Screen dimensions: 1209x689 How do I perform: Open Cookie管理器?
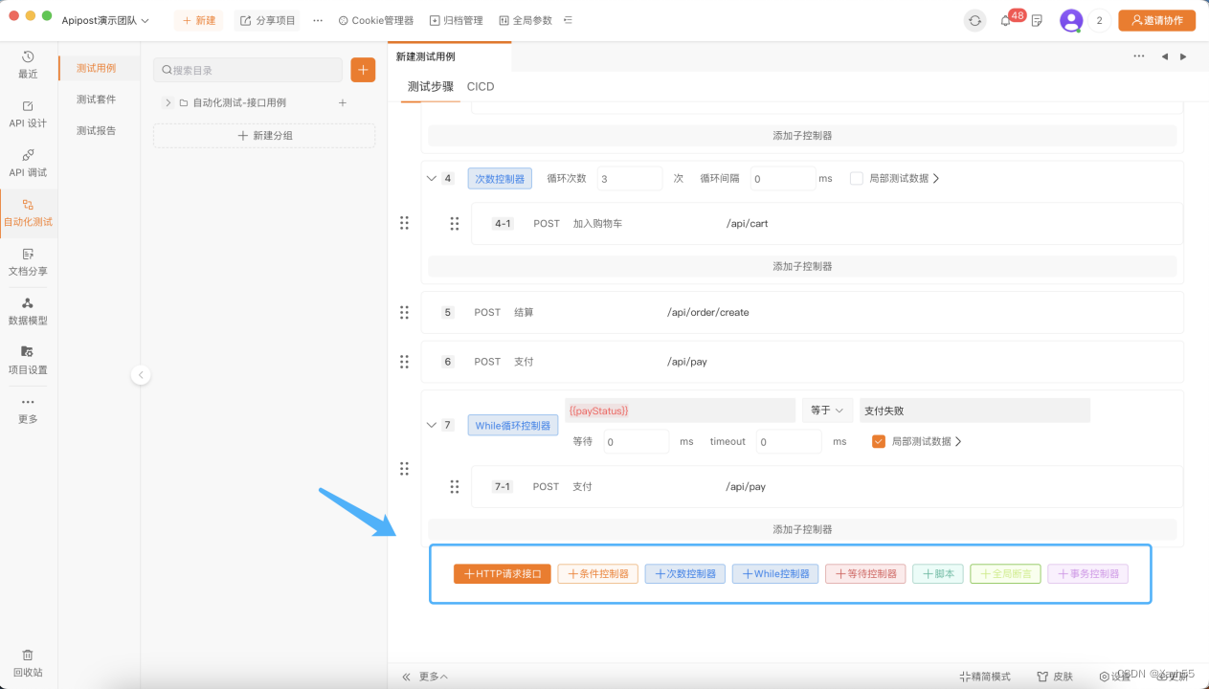pyautogui.click(x=376, y=20)
